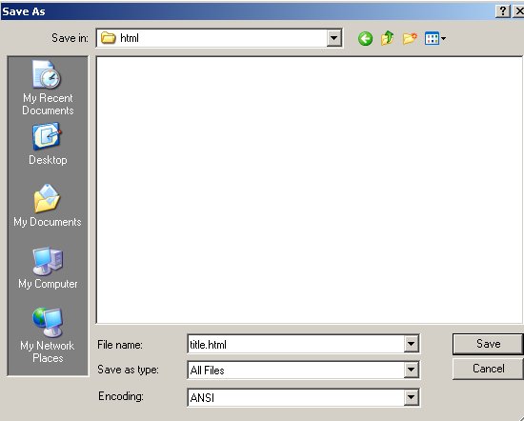524x421 pixels.
Task: Go back using the green arrow icon
Action: (365, 38)
